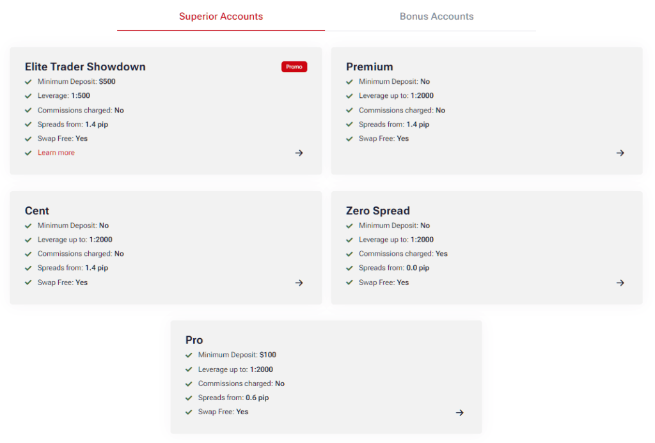Click checkmark beside Learn more
Viewport: 655px width, 443px height.
(x=28, y=153)
